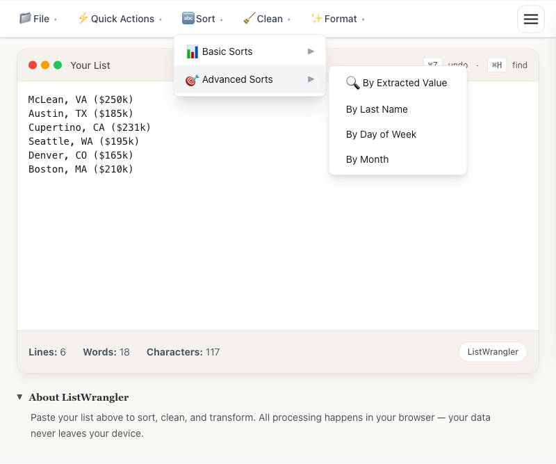Click the find link

519,65
